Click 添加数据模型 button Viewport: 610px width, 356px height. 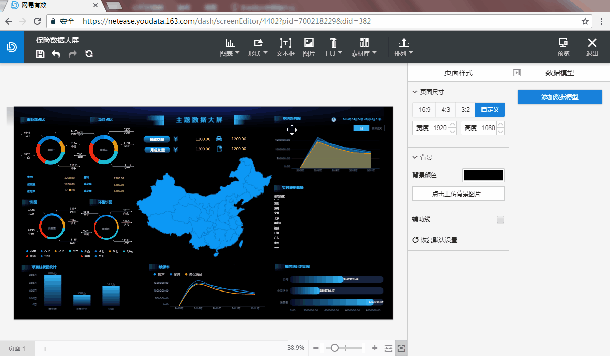click(x=560, y=97)
